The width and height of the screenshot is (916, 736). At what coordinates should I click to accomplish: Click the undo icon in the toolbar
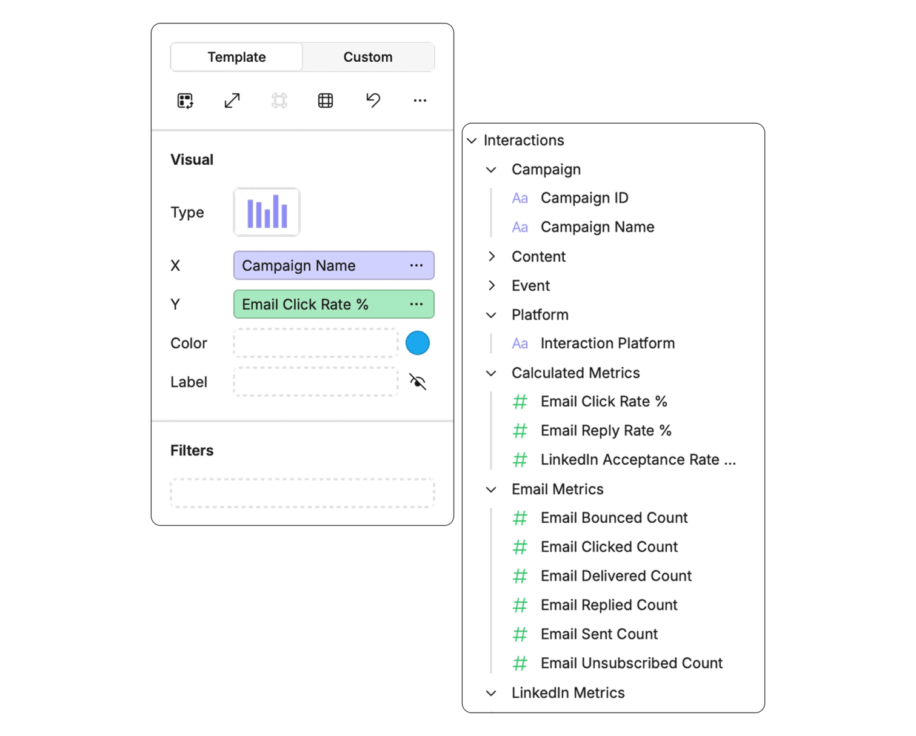coord(373,101)
